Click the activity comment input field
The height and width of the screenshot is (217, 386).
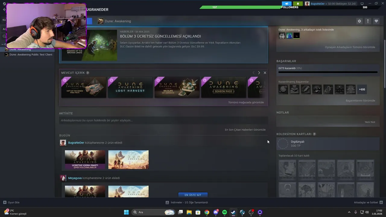click(x=163, y=120)
